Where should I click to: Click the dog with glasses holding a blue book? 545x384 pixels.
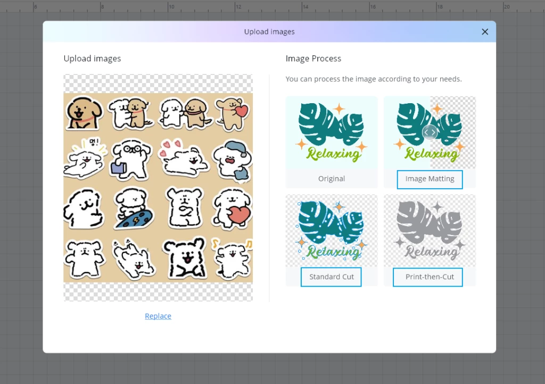(x=131, y=160)
